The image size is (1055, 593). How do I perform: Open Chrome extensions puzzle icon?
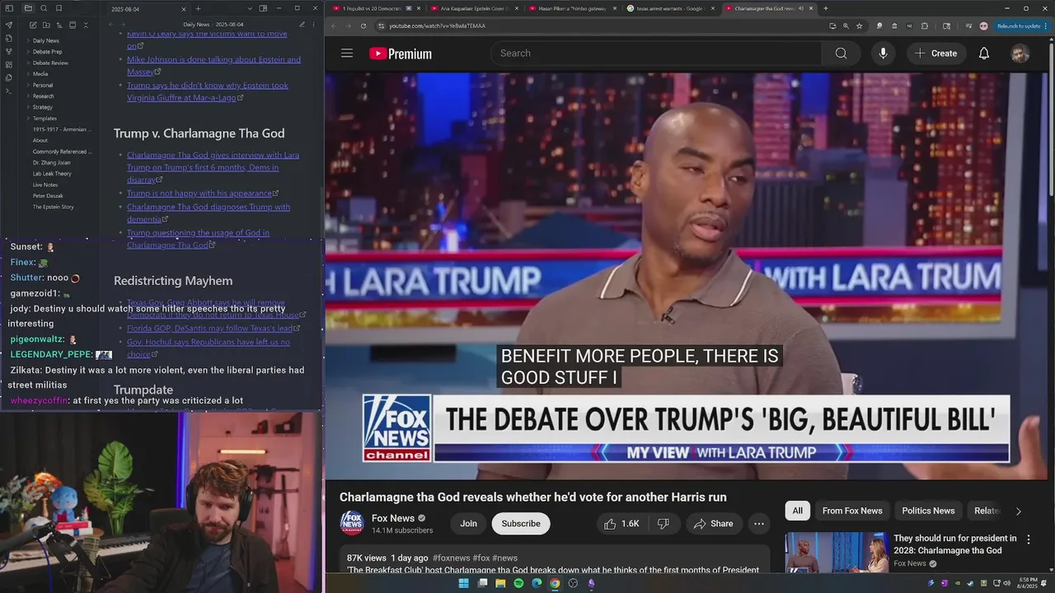924,26
